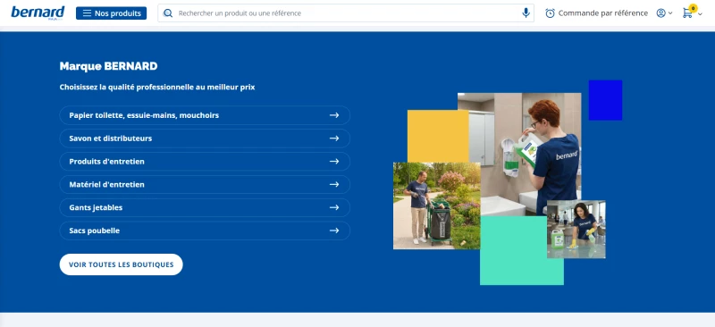Click the arrow on Savon et distributeurs row
Image resolution: width=715 pixels, height=327 pixels.
point(334,138)
